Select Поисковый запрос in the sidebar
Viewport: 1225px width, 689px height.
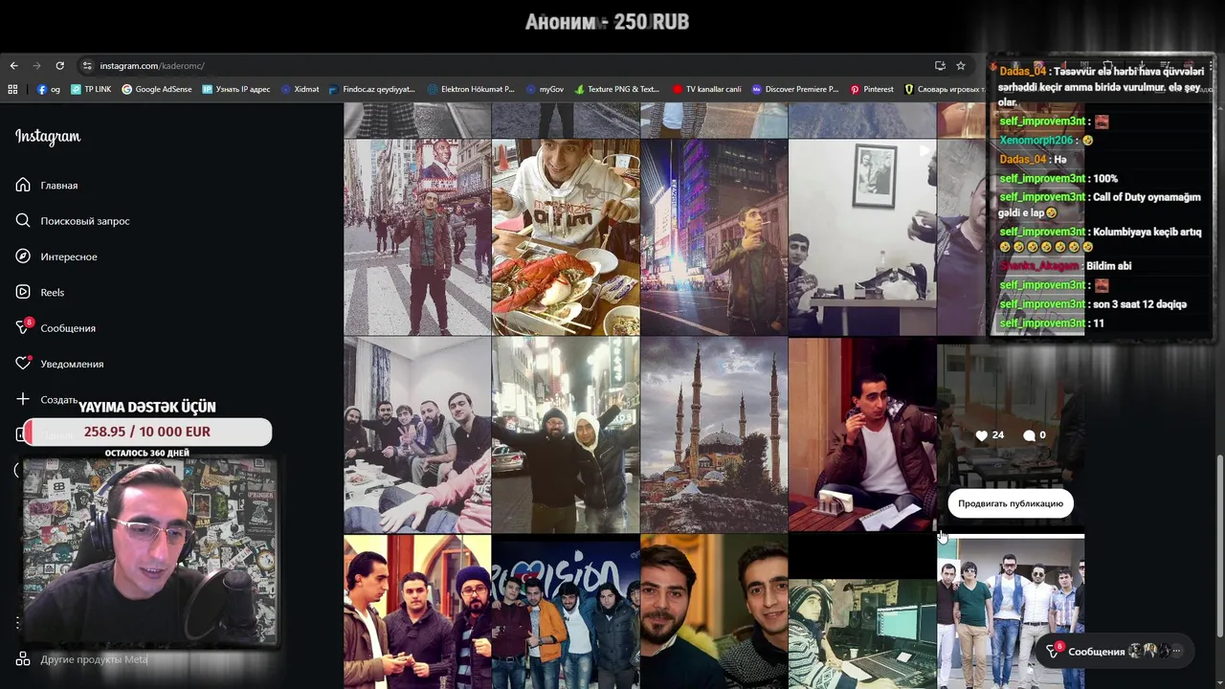[85, 221]
